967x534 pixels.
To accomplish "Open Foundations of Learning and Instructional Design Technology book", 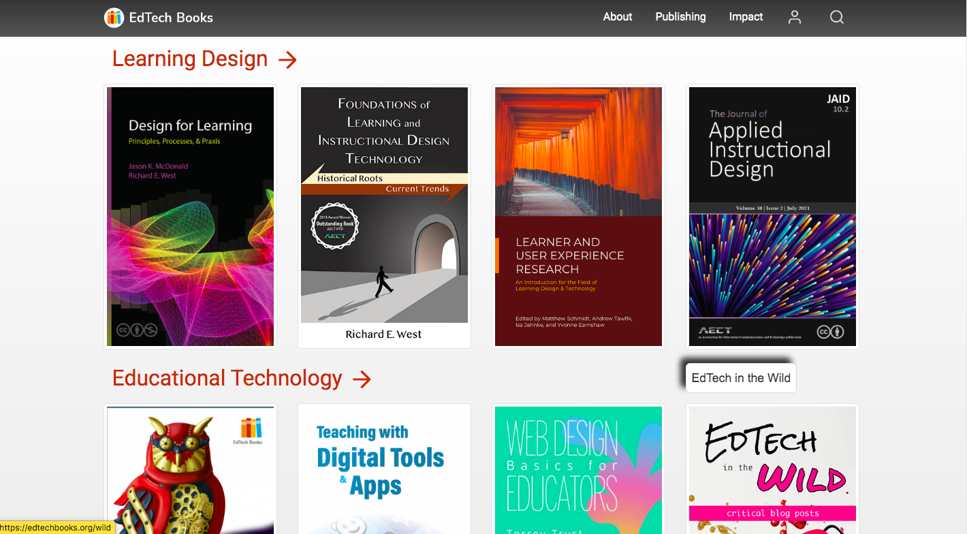I will (384, 217).
